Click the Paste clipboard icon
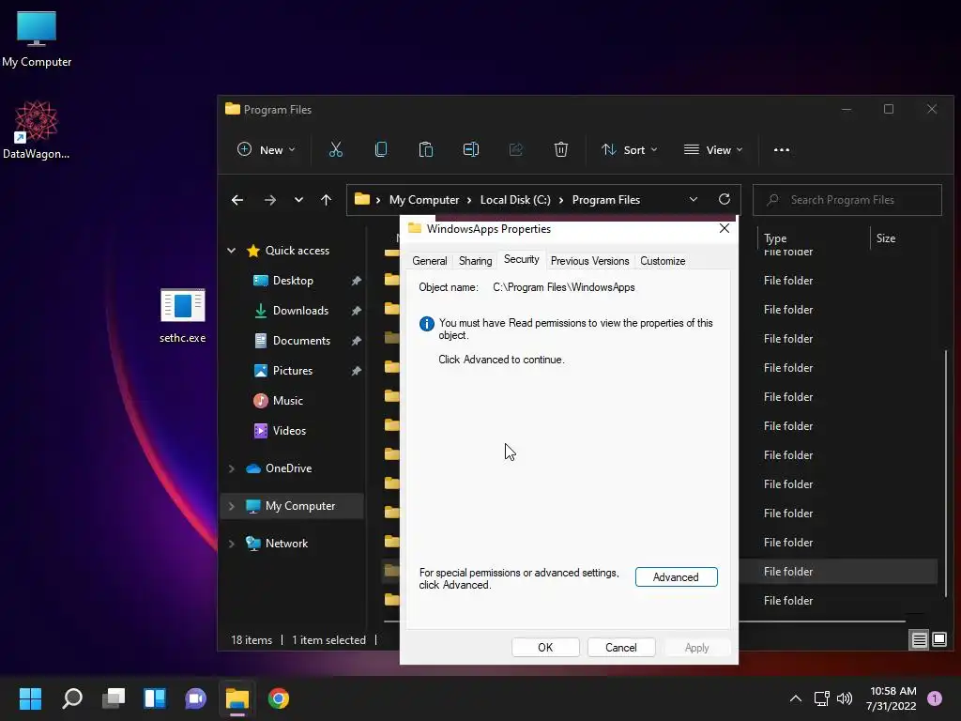This screenshot has width=961, height=721. coord(426,149)
